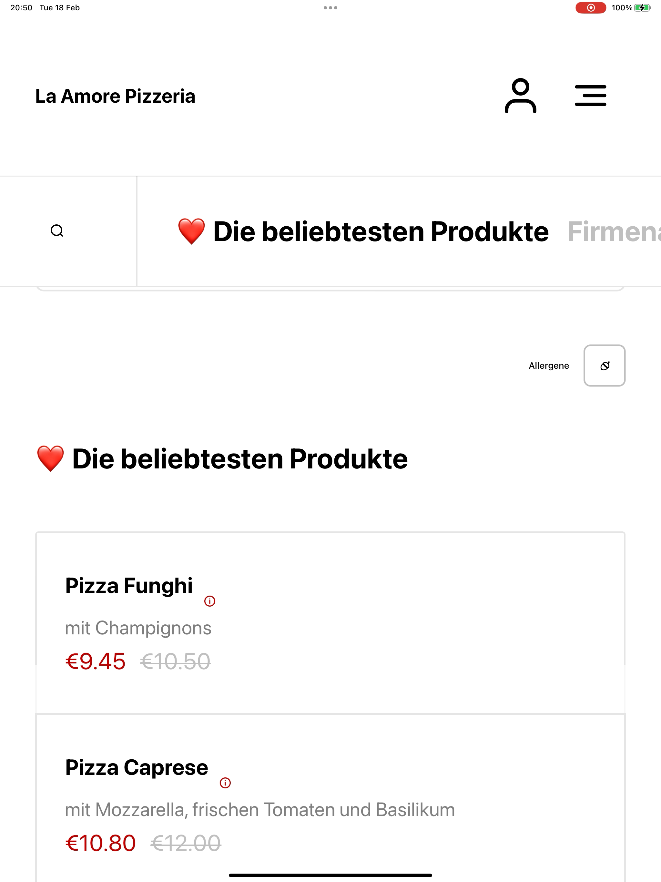The height and width of the screenshot is (882, 661).
Task: Switch to the Firmena… category tab
Action: [614, 232]
